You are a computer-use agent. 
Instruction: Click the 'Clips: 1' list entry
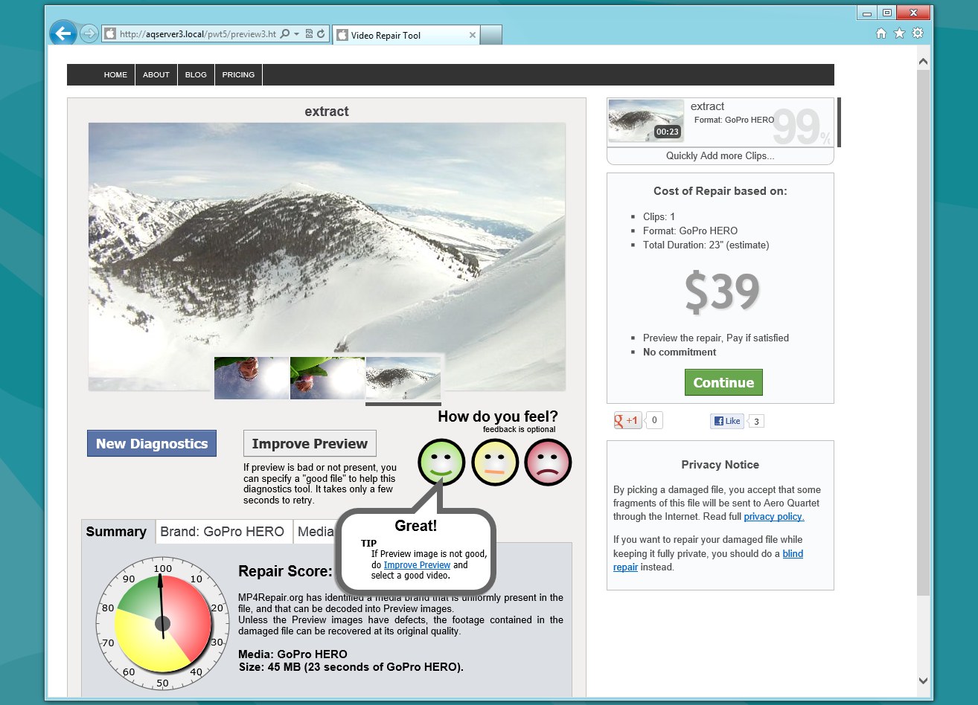click(659, 217)
